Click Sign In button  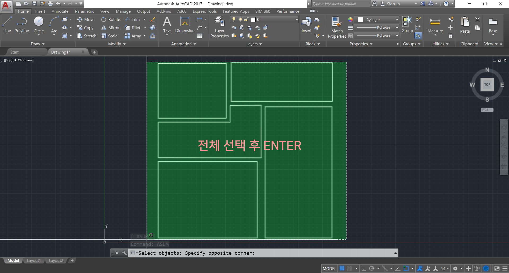coord(393,4)
